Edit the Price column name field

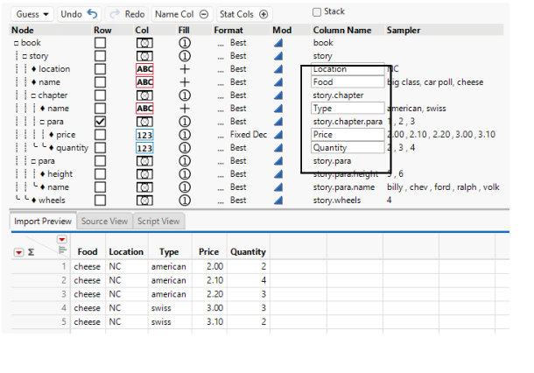348,134
